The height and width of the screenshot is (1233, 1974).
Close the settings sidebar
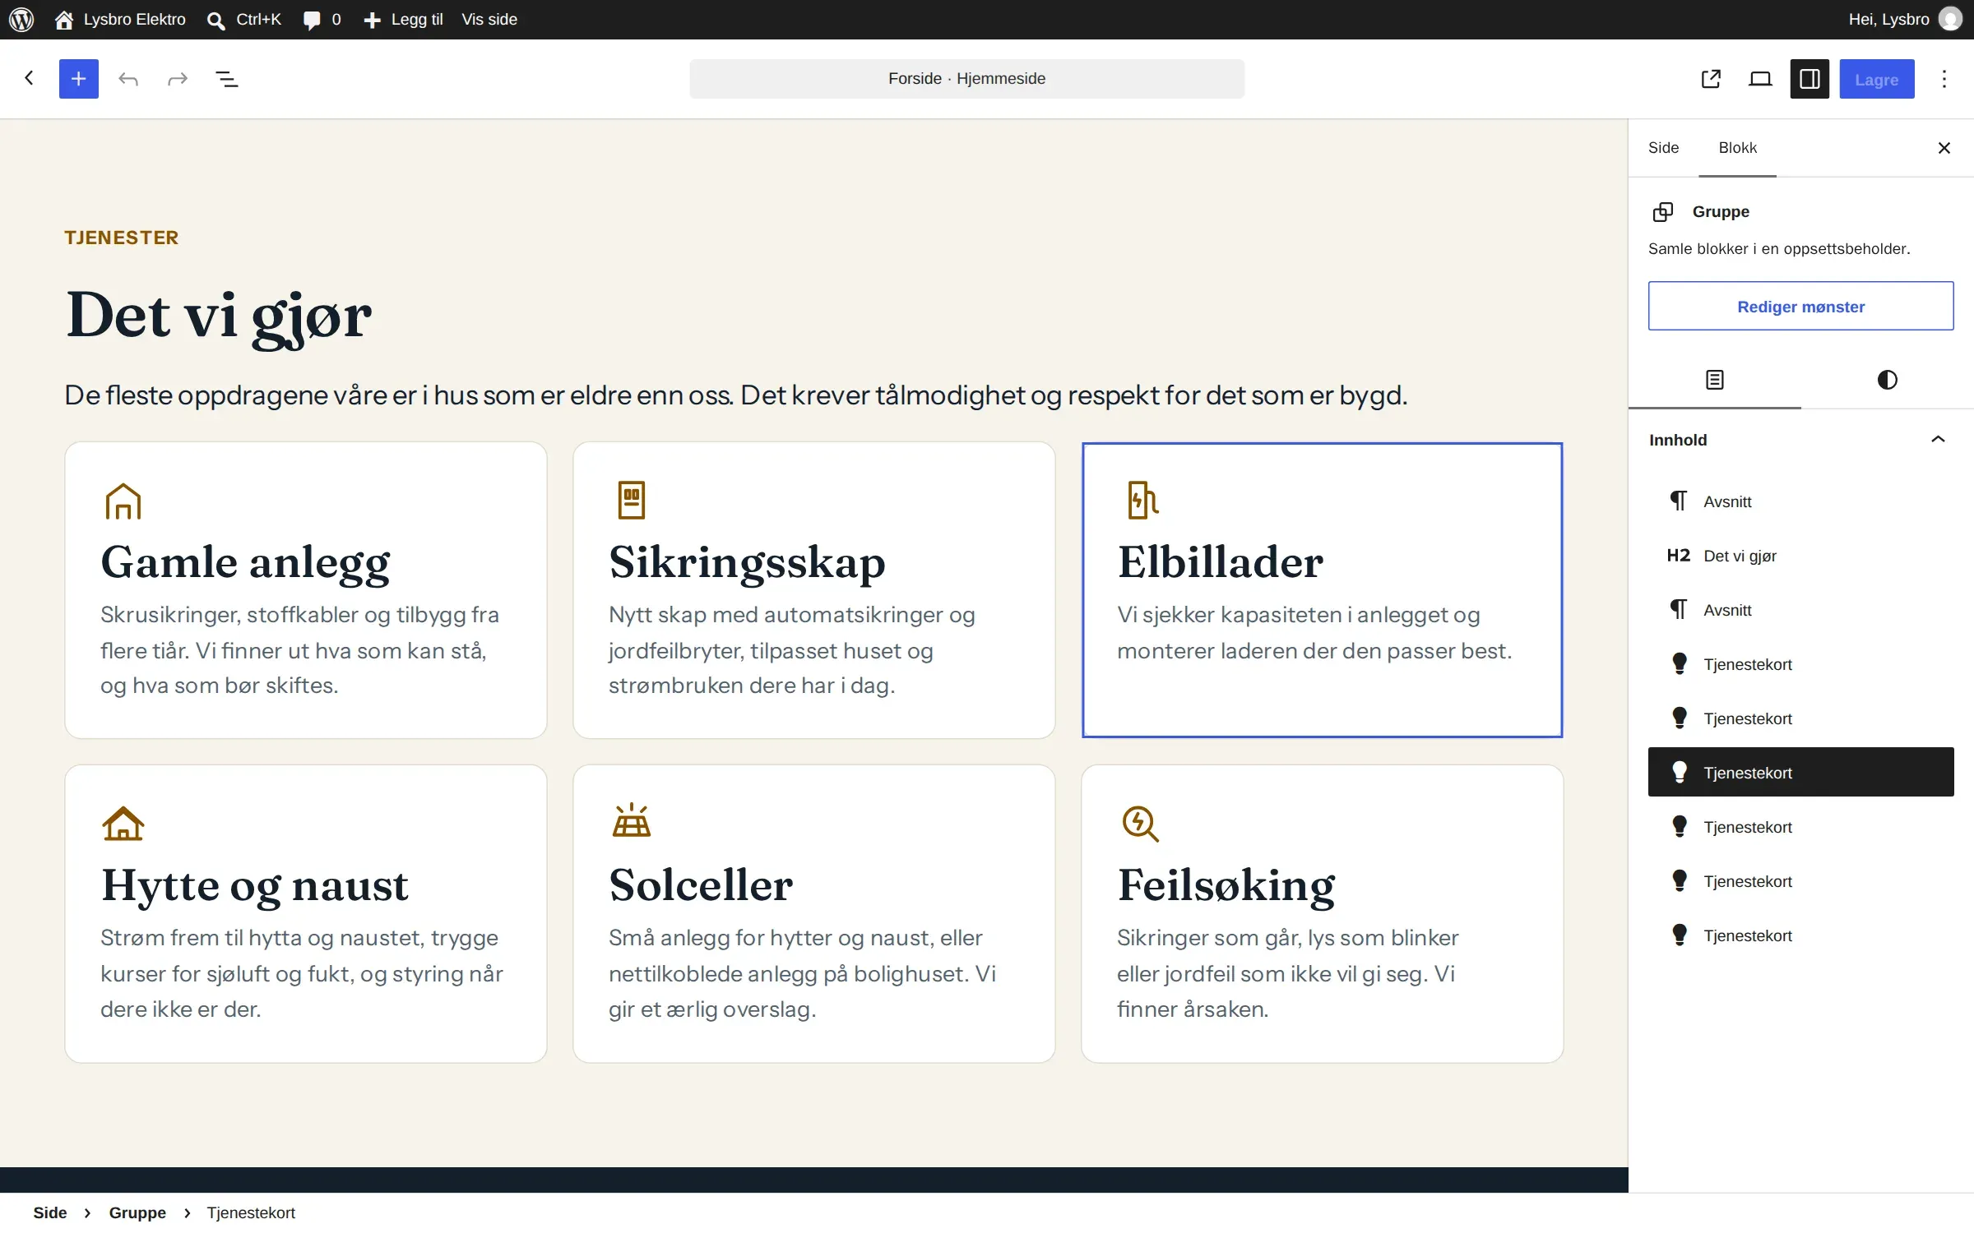tap(1944, 148)
